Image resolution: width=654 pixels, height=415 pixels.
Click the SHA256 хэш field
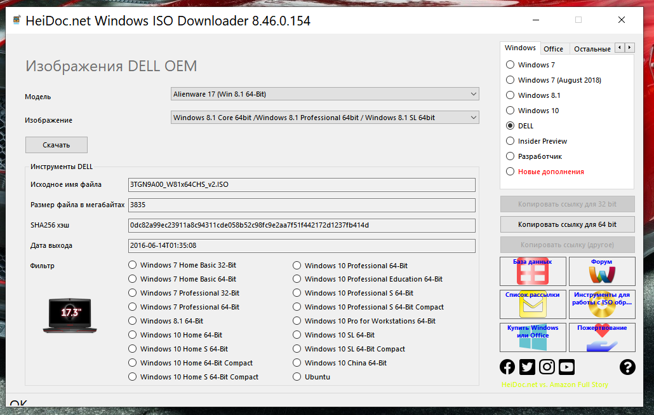pyautogui.click(x=302, y=226)
